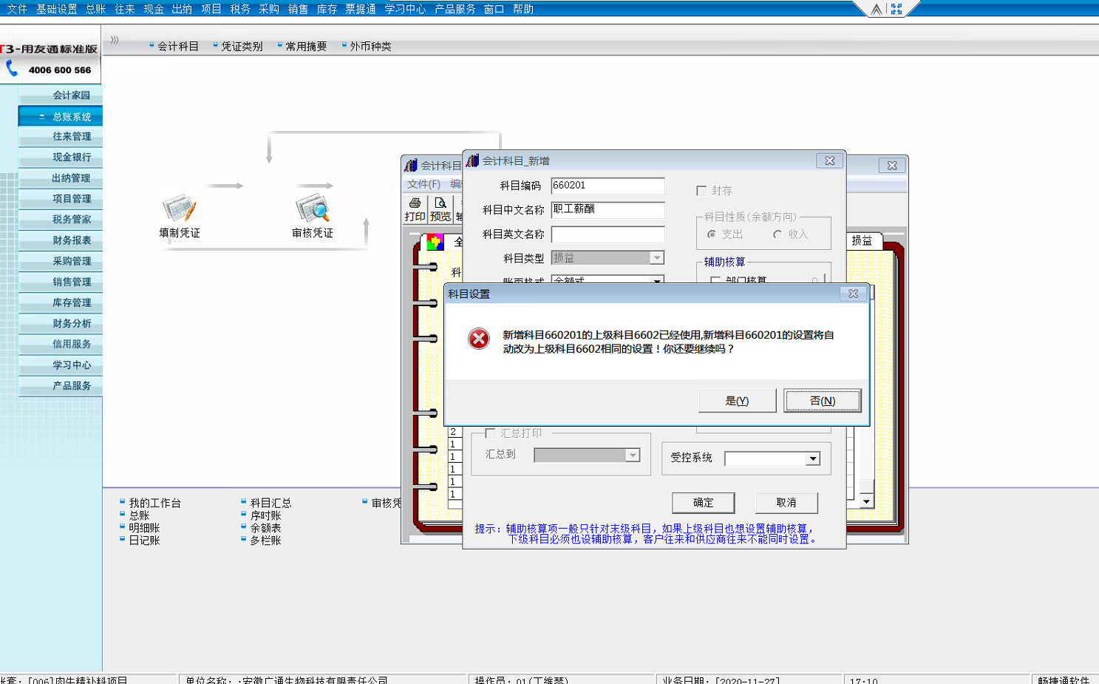Screen dimensions: 1099x684
Task: Open the 会计科目 shortcut link
Action: [178, 46]
